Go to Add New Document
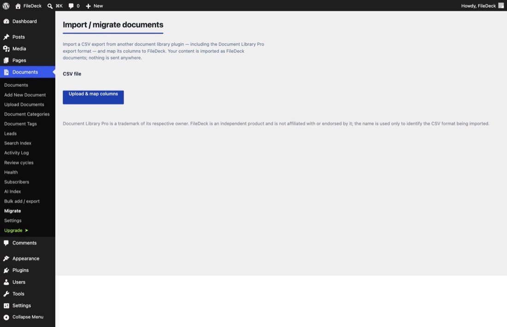507x327 pixels. 25,95
